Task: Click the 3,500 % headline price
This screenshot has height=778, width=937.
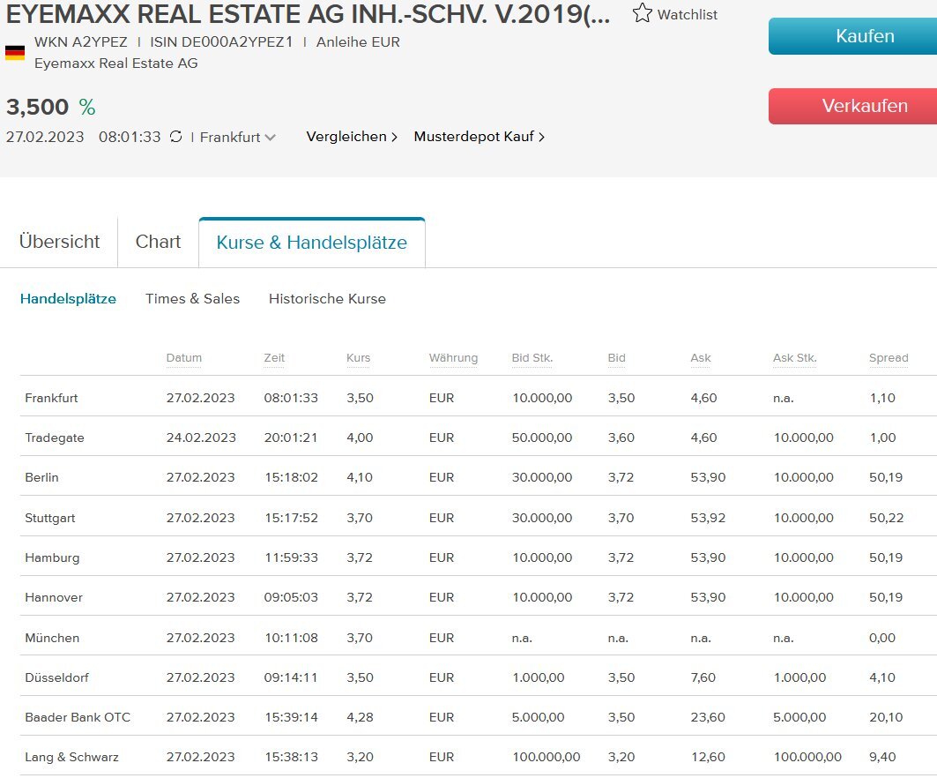Action: [x=51, y=107]
